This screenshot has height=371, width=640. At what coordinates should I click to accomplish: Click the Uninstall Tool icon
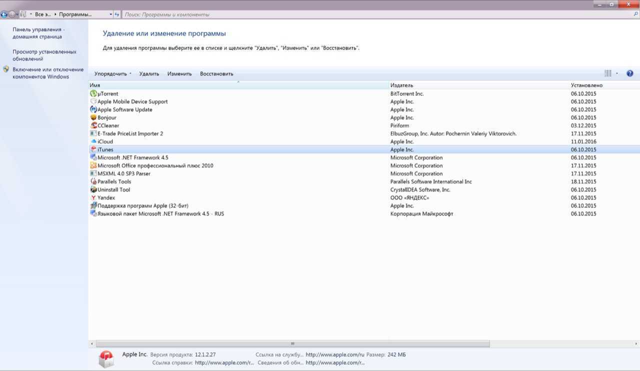pyautogui.click(x=93, y=189)
